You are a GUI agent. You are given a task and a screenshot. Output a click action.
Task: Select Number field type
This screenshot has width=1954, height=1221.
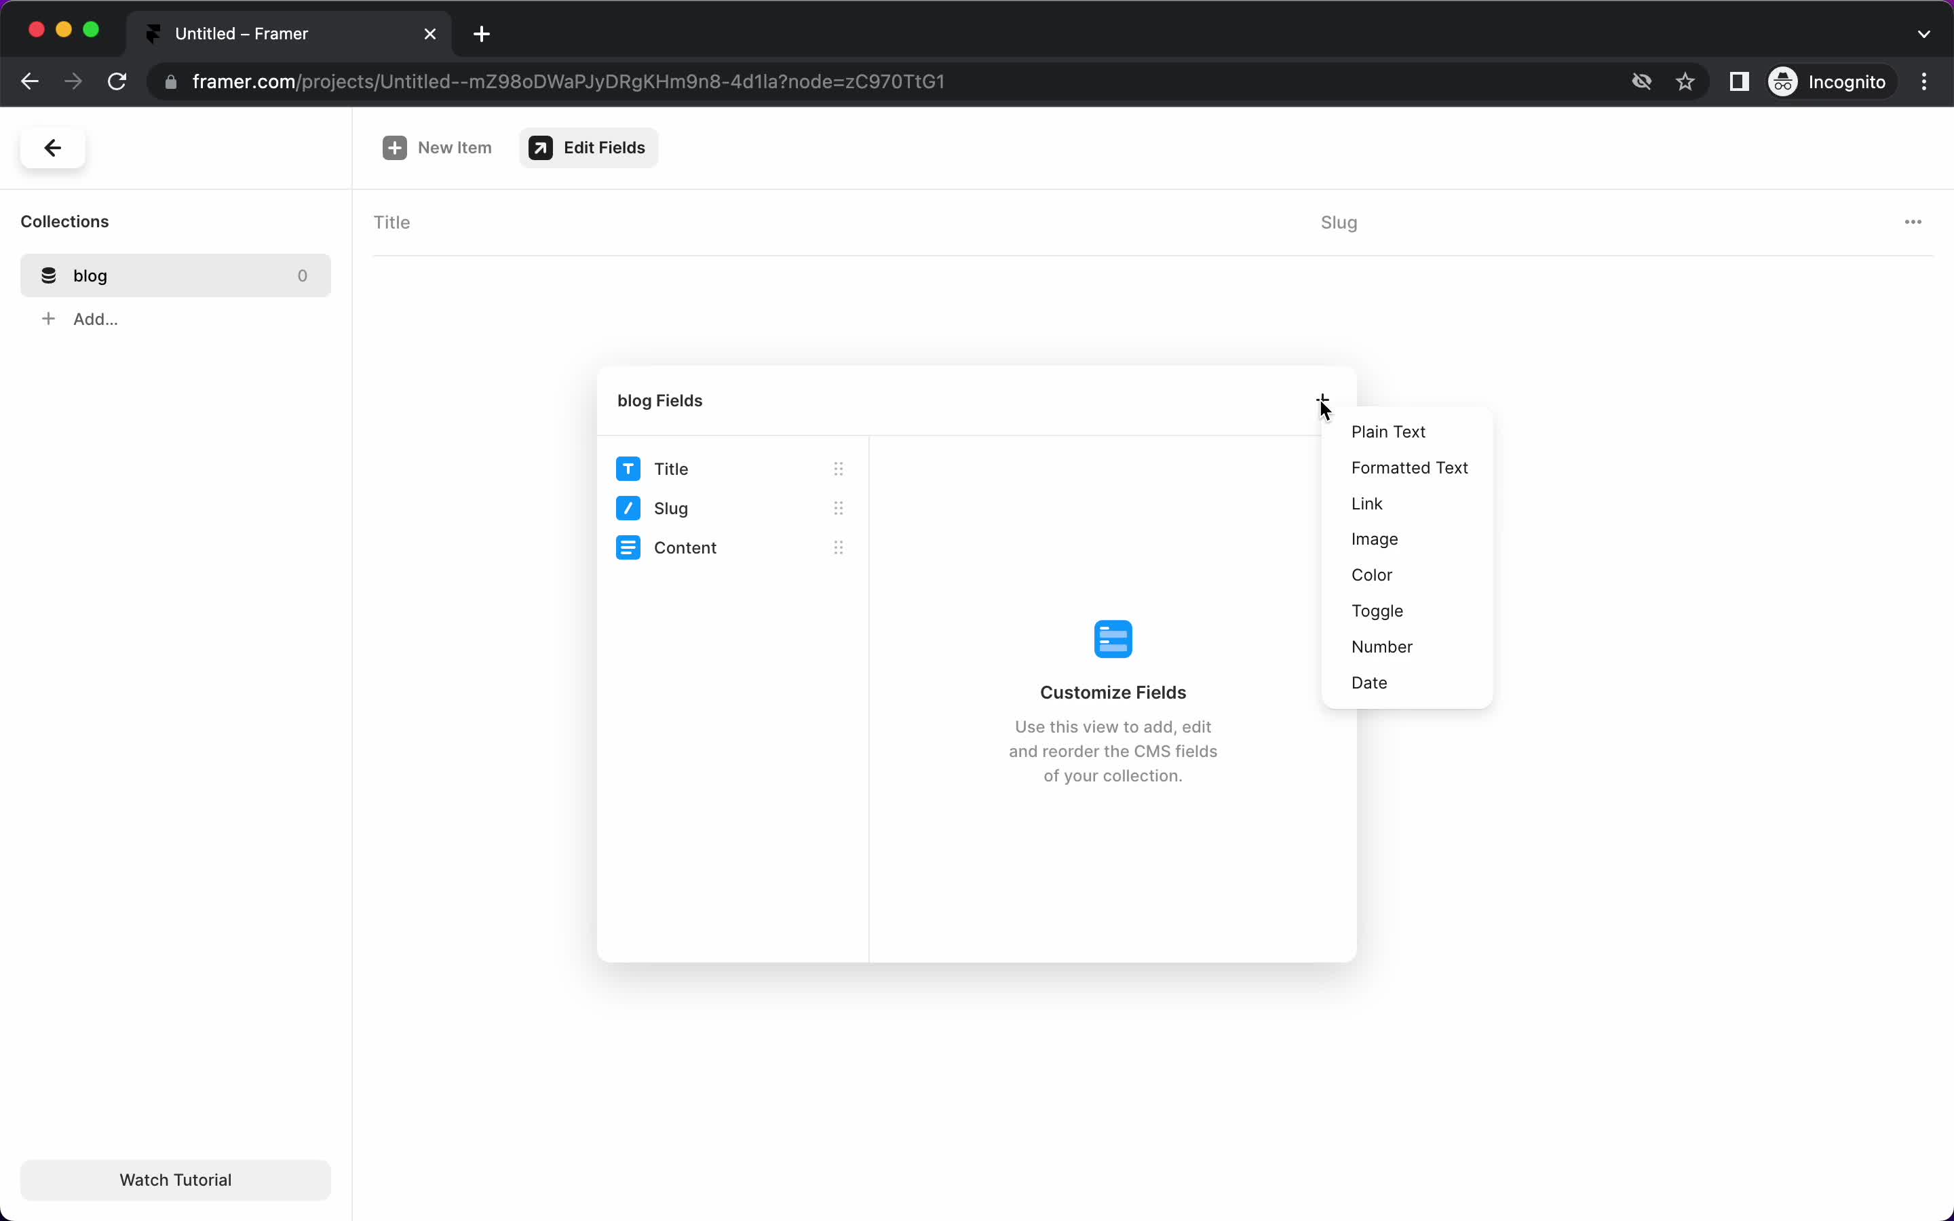(x=1381, y=646)
